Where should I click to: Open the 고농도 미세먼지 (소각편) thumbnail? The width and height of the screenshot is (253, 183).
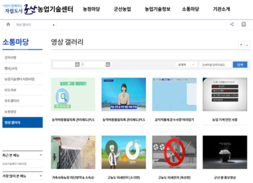pos(124,152)
